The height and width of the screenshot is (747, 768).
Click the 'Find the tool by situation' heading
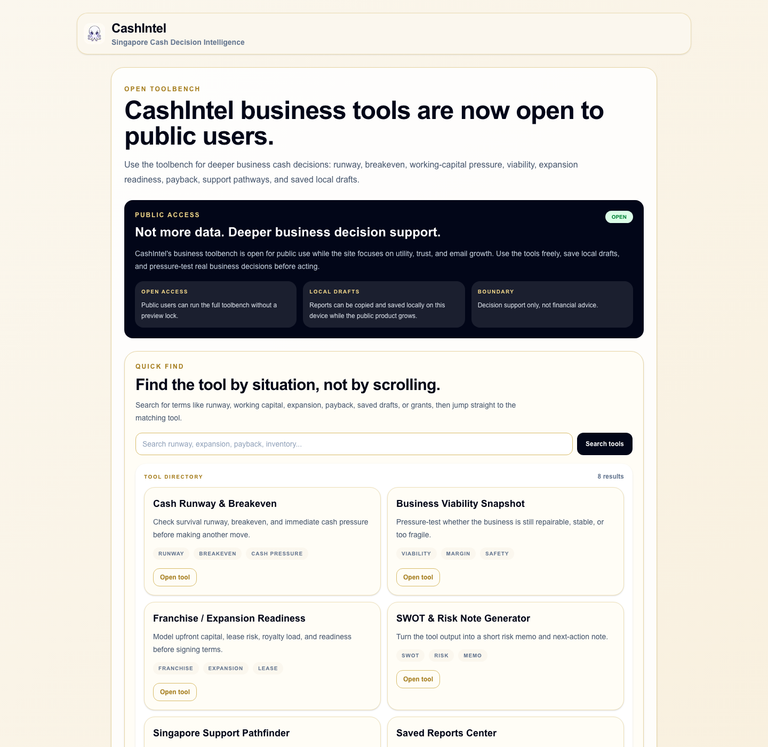click(x=288, y=385)
